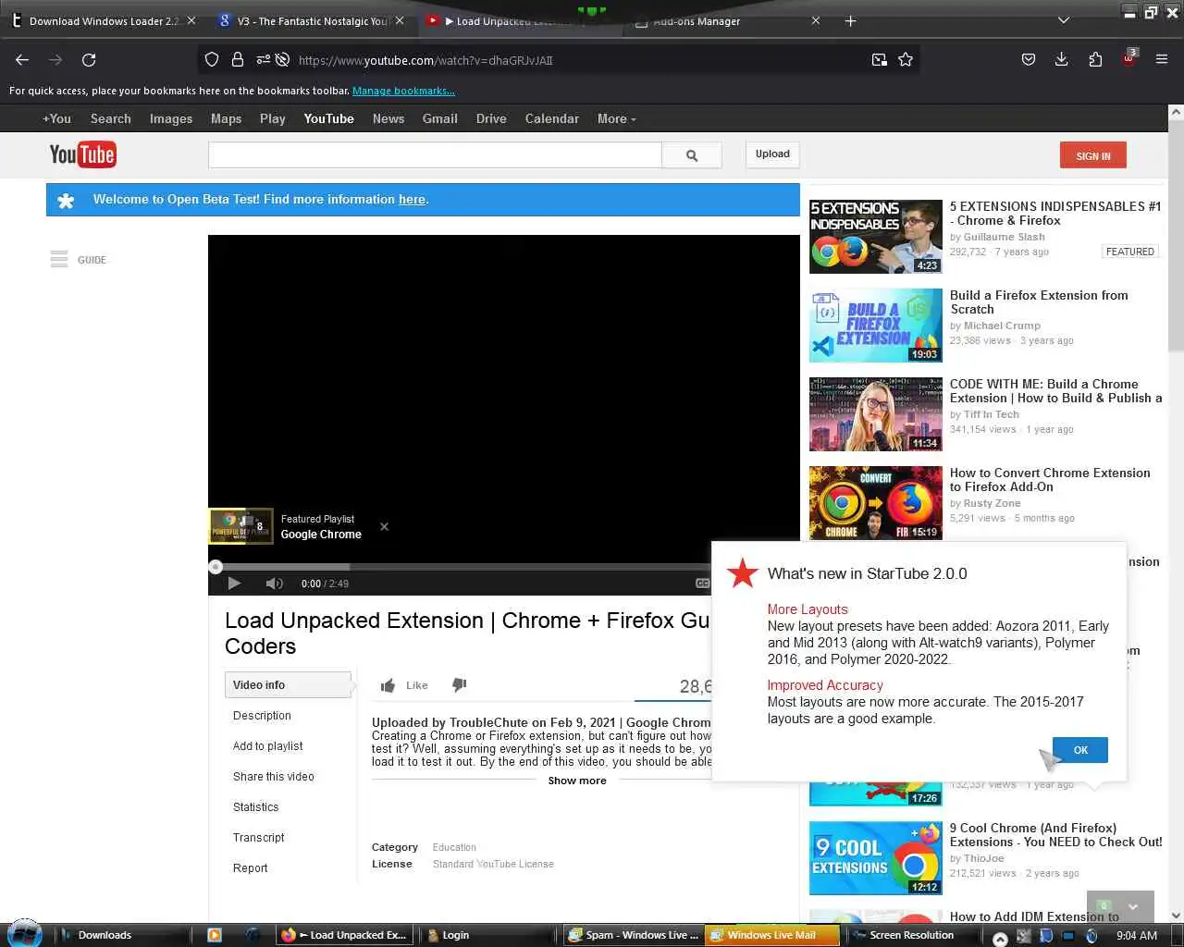Follow the 'here' link in beta banner
Image resolution: width=1184 pixels, height=947 pixels.
point(412,200)
